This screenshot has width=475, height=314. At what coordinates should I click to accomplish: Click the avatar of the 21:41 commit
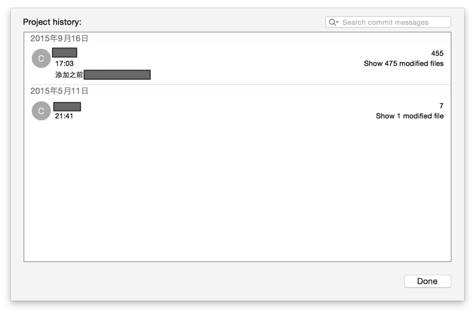click(41, 111)
